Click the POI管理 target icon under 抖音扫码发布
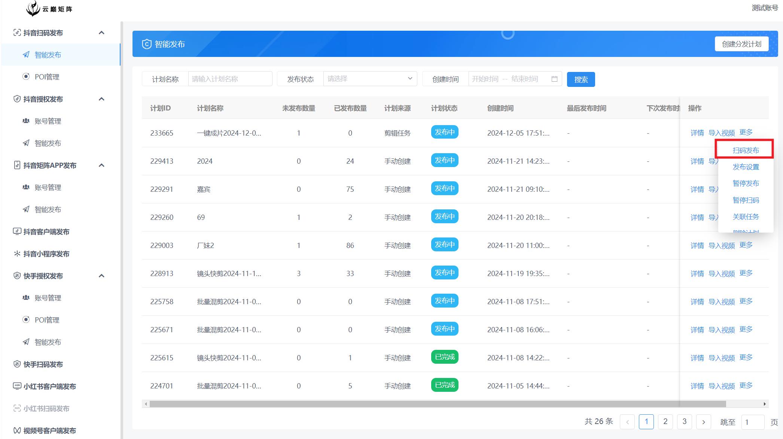783x439 pixels. [26, 76]
